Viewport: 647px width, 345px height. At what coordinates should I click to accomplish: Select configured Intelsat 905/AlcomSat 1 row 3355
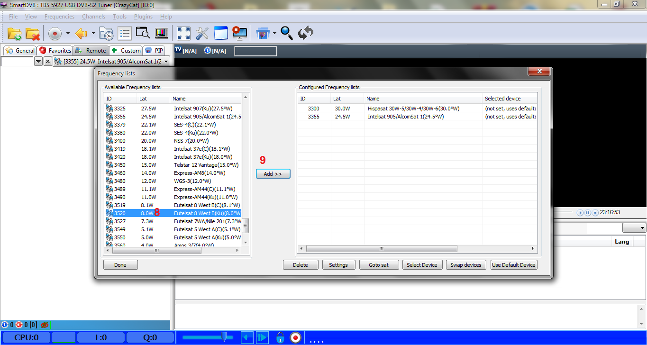417,117
